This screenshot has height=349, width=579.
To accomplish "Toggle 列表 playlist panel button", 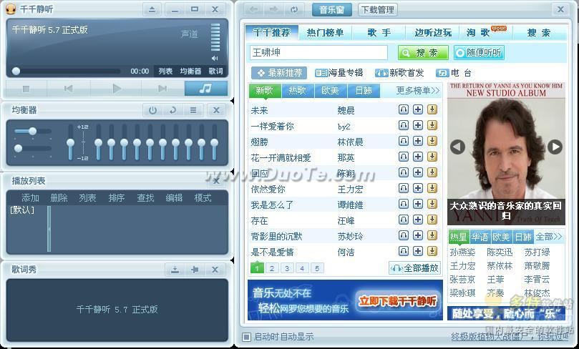I will (165, 72).
